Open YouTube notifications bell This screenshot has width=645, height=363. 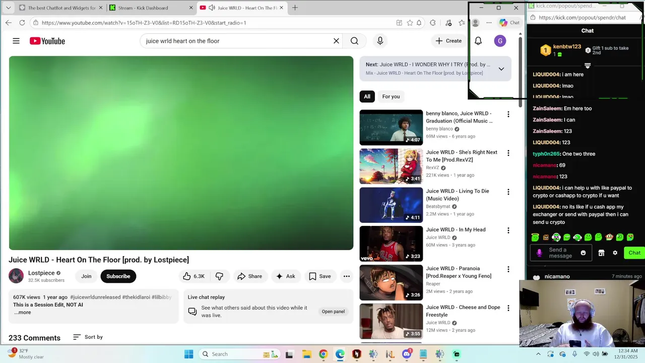(x=478, y=41)
